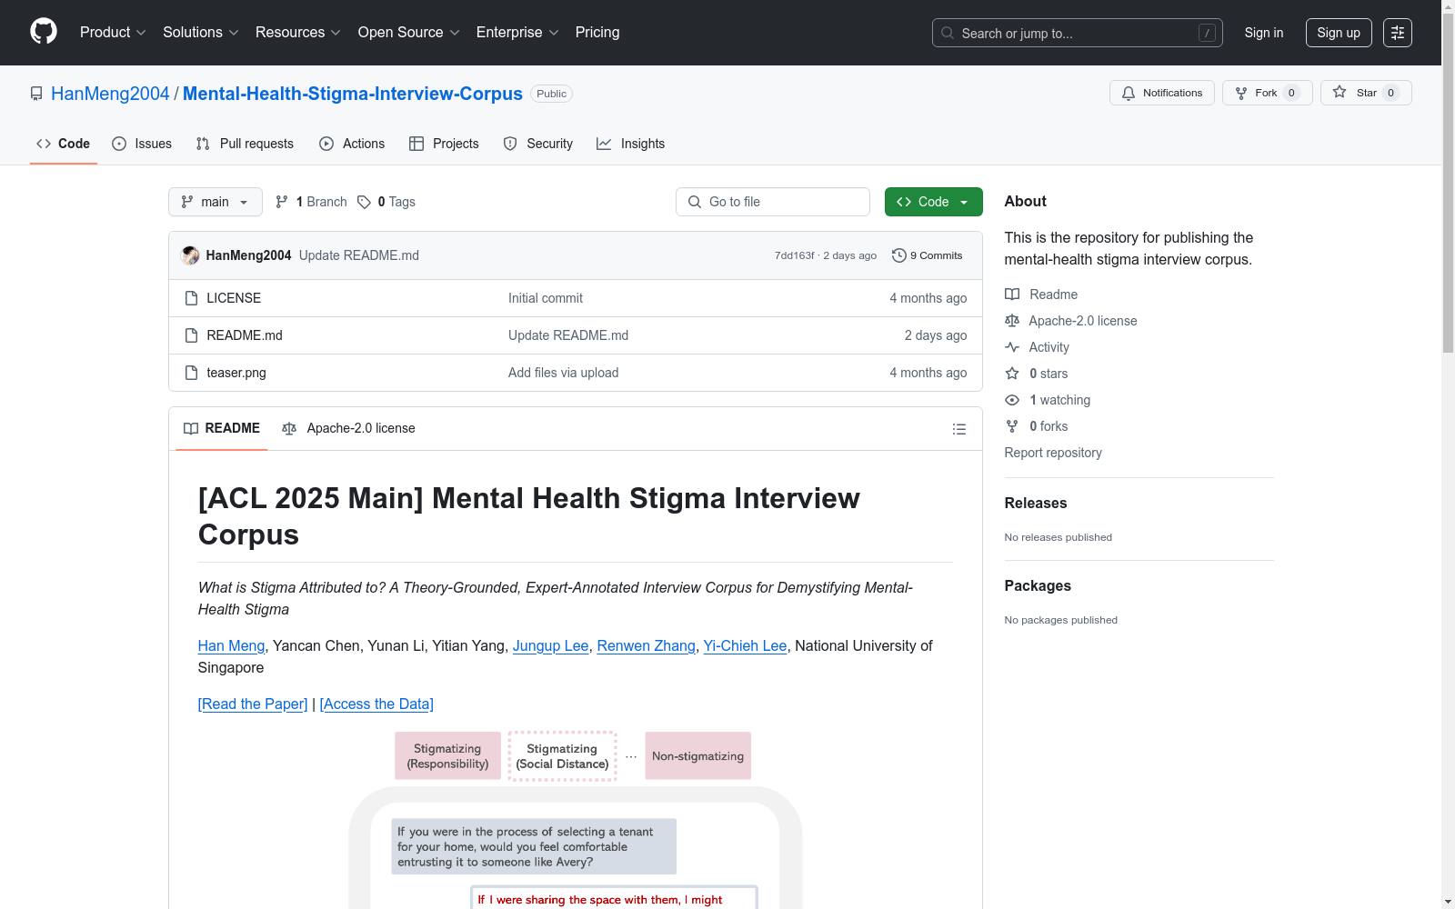This screenshot has height=909, width=1455.
Task: Open the Releases heading link
Action: point(1036,504)
